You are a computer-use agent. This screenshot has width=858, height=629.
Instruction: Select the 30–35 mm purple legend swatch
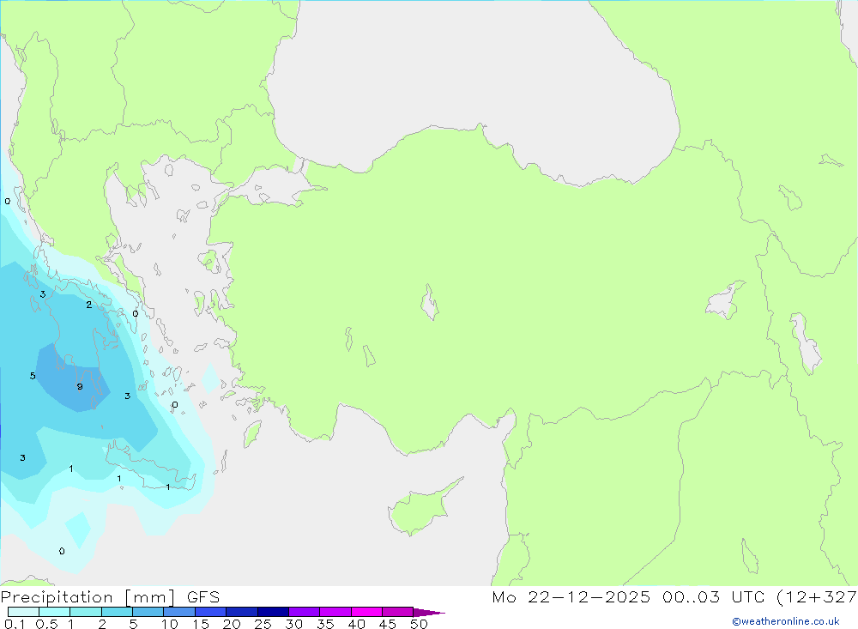point(305,612)
